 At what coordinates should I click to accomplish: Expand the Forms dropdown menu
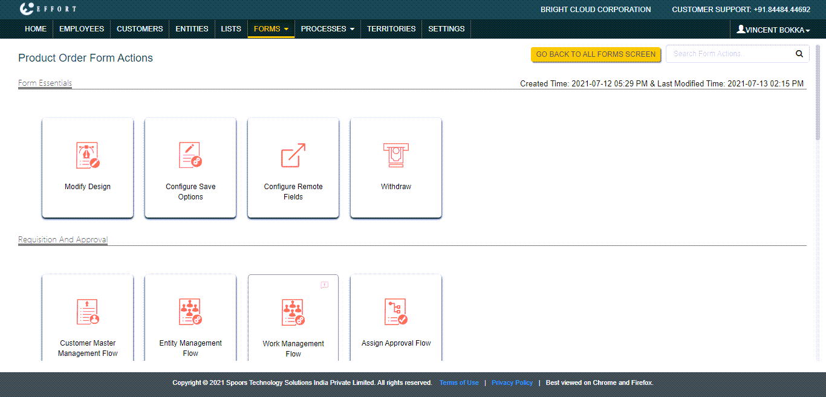(271, 29)
